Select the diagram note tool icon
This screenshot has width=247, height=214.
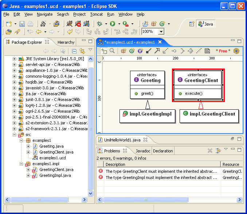(x=207, y=51)
